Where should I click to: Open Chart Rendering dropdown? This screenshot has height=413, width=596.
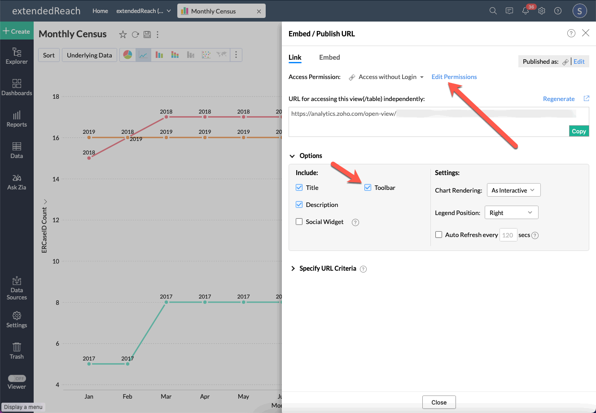pos(513,190)
